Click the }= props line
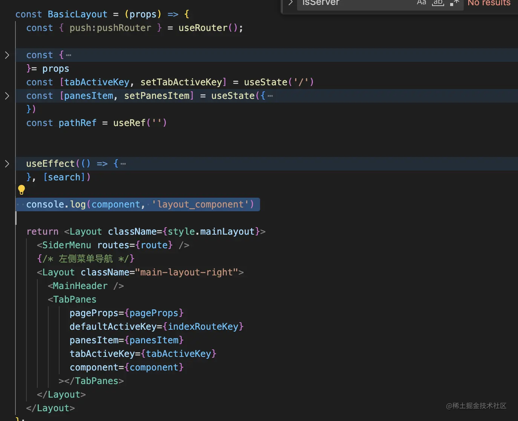 coord(48,69)
